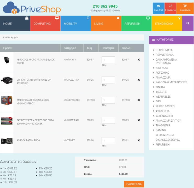The height and width of the screenshot is (188, 194).
Task: Open ASROCK B450M PRO4 product link
Action: pos(28,140)
